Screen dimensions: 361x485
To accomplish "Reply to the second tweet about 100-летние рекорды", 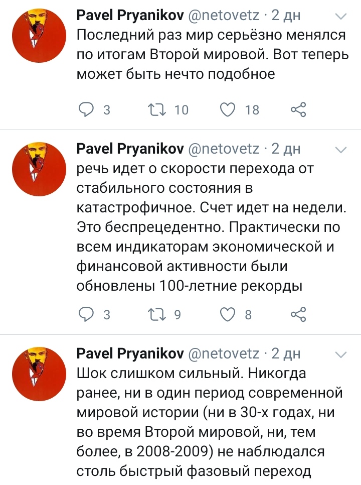I will click(x=86, y=314).
